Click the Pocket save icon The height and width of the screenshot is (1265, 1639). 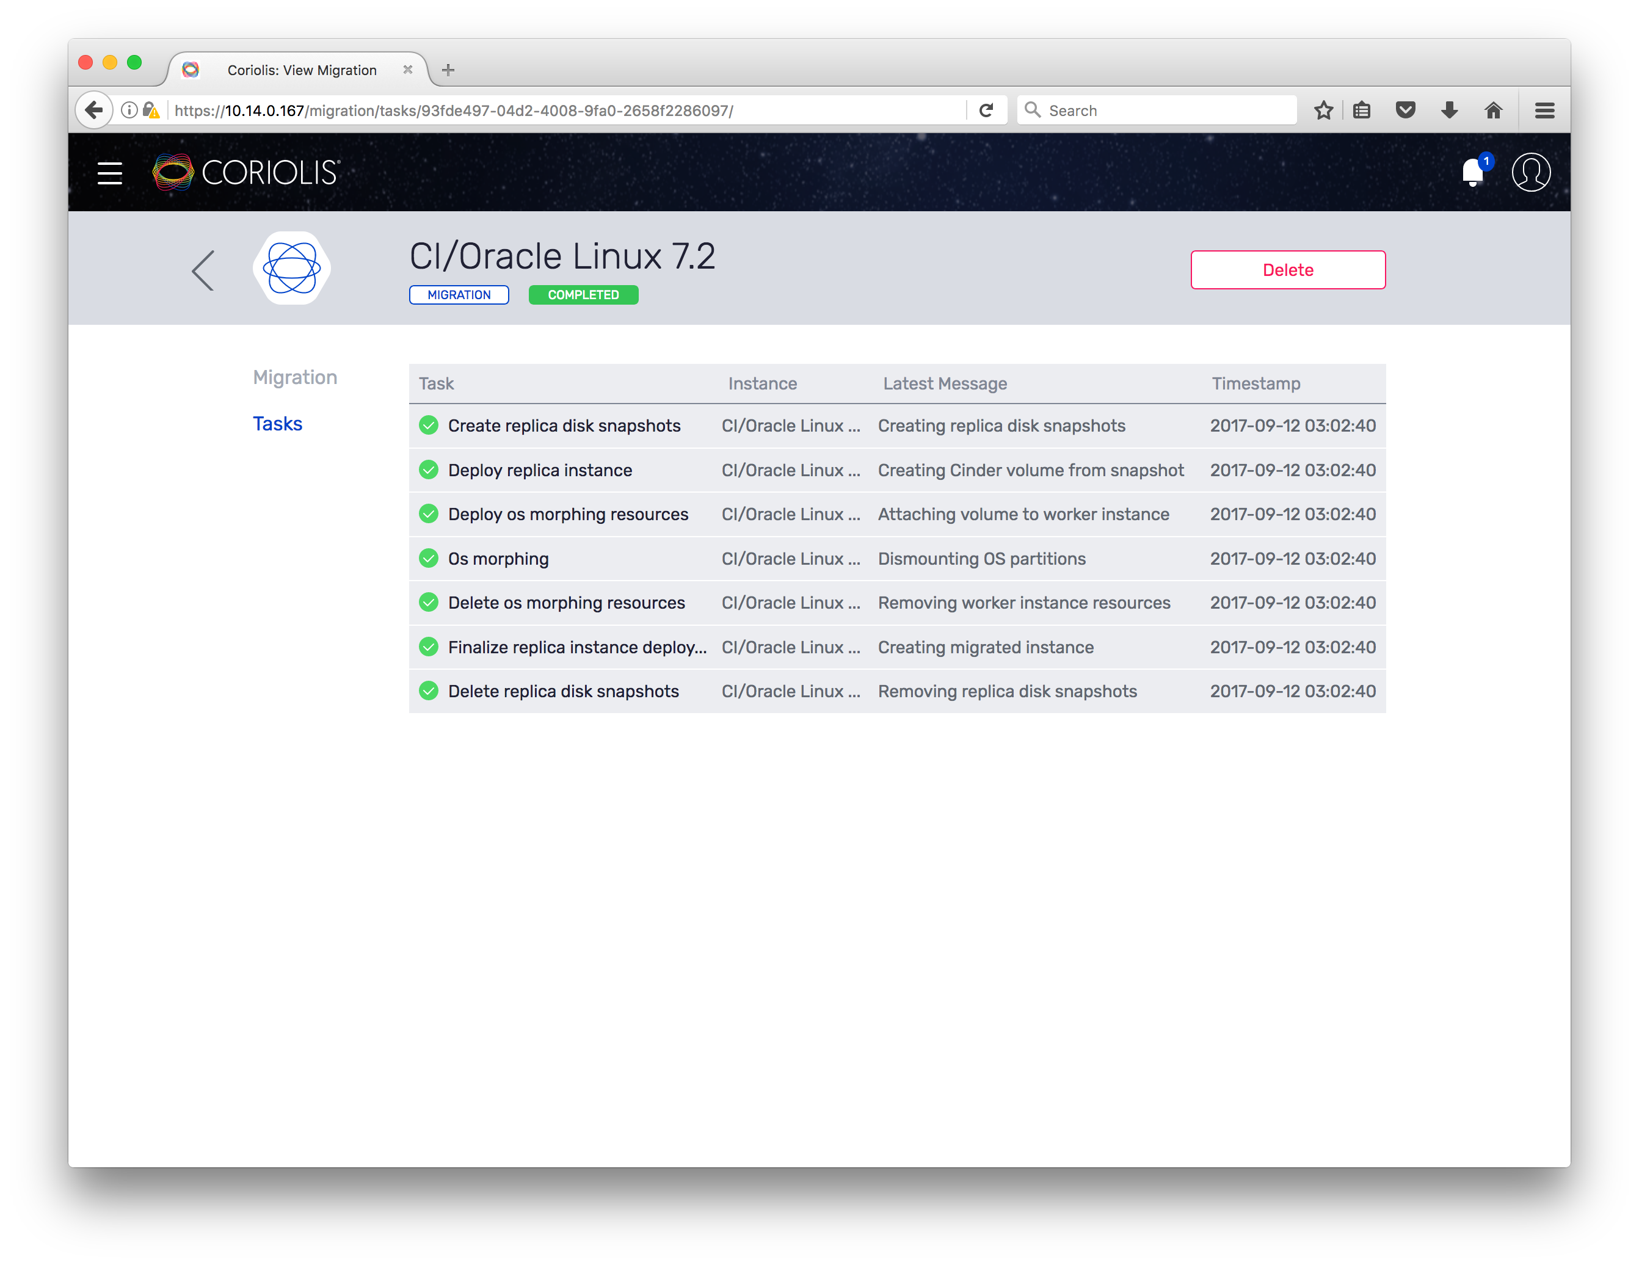1405,111
